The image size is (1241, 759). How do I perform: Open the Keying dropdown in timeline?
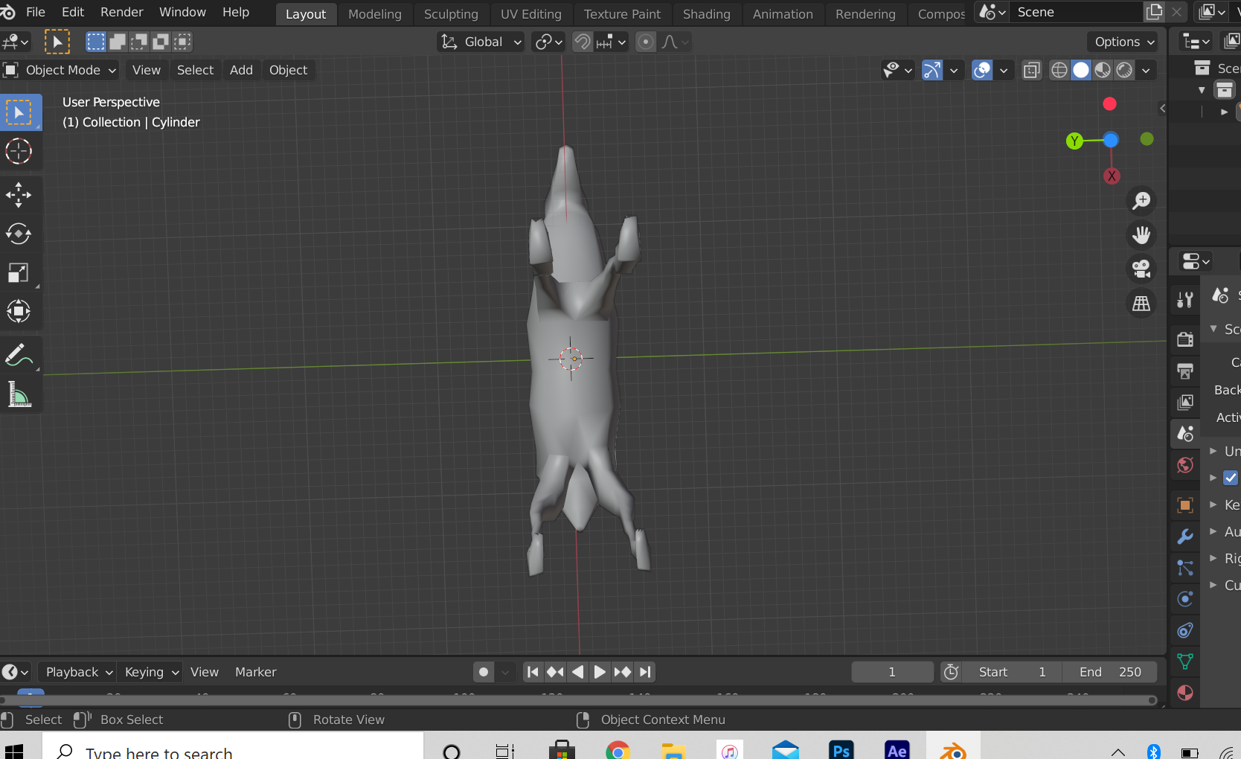150,672
